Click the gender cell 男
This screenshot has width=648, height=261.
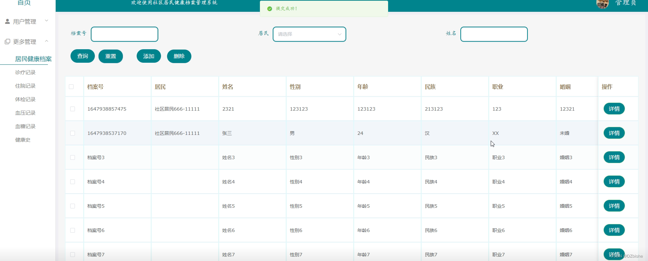click(x=292, y=133)
